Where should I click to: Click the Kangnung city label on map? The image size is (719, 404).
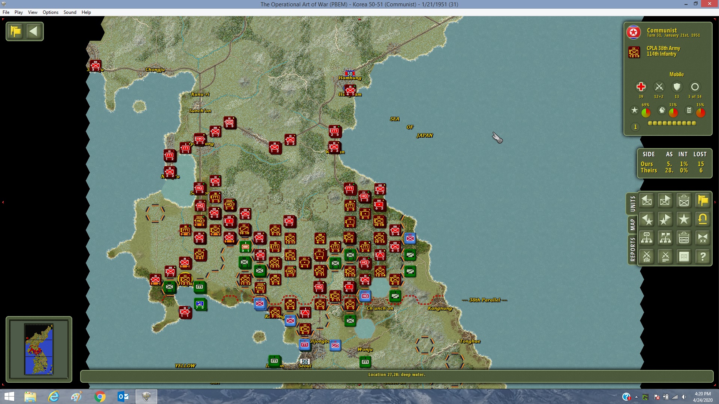440,308
